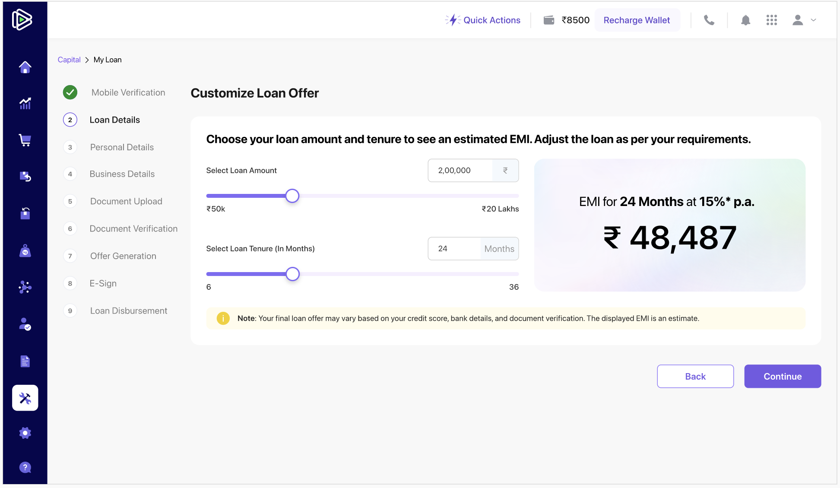Open the shopping cart orders icon
840x488 pixels.
coord(25,140)
